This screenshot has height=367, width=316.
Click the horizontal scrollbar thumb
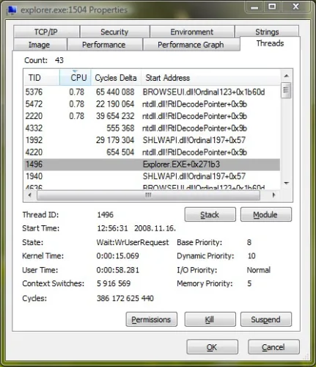pos(148,195)
